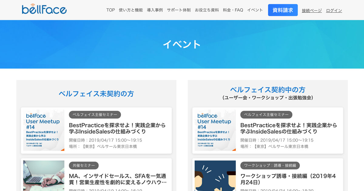Open the TOP menu item
Screen dimensions: 364x191
(111, 10)
